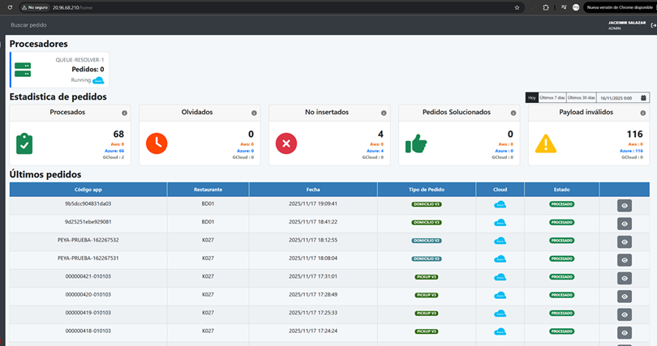The image size is (657, 346).
Task: Click the Fecha column header
Action: (x=313, y=190)
